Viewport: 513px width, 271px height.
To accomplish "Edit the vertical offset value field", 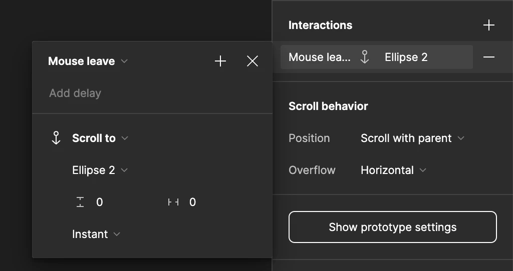I will [100, 202].
